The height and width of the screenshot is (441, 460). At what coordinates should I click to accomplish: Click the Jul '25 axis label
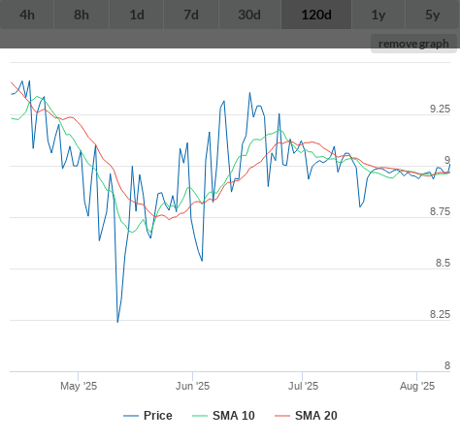pos(303,386)
